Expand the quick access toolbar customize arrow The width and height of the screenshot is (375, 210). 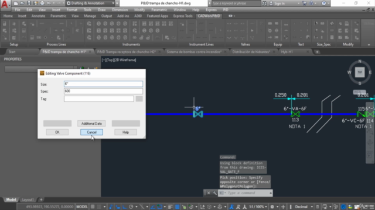(x=117, y=3)
